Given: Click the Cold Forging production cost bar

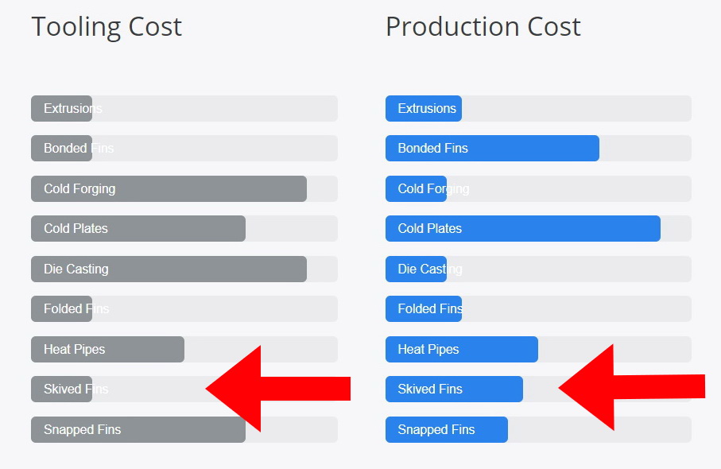Looking at the screenshot, I should 538,188.
